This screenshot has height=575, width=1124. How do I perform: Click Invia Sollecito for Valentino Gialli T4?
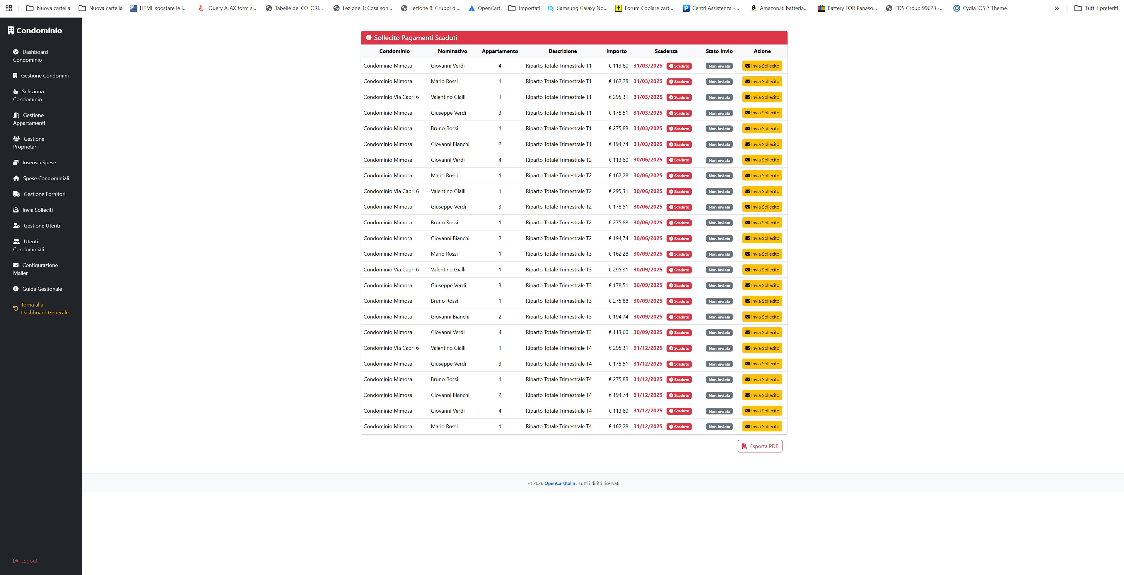tap(762, 348)
